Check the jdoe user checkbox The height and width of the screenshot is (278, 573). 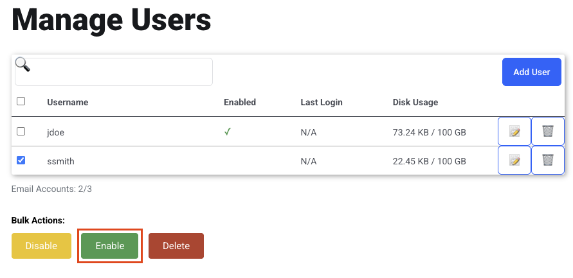[21, 132]
